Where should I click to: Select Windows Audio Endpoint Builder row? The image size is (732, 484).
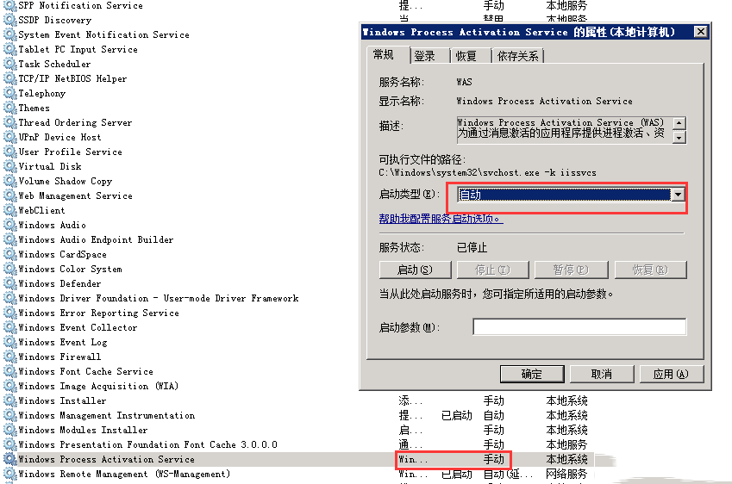(96, 239)
